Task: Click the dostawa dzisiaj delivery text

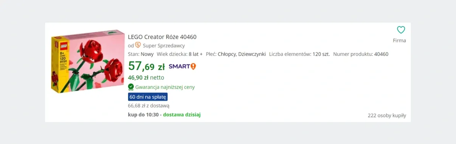Action: [x=182, y=114]
